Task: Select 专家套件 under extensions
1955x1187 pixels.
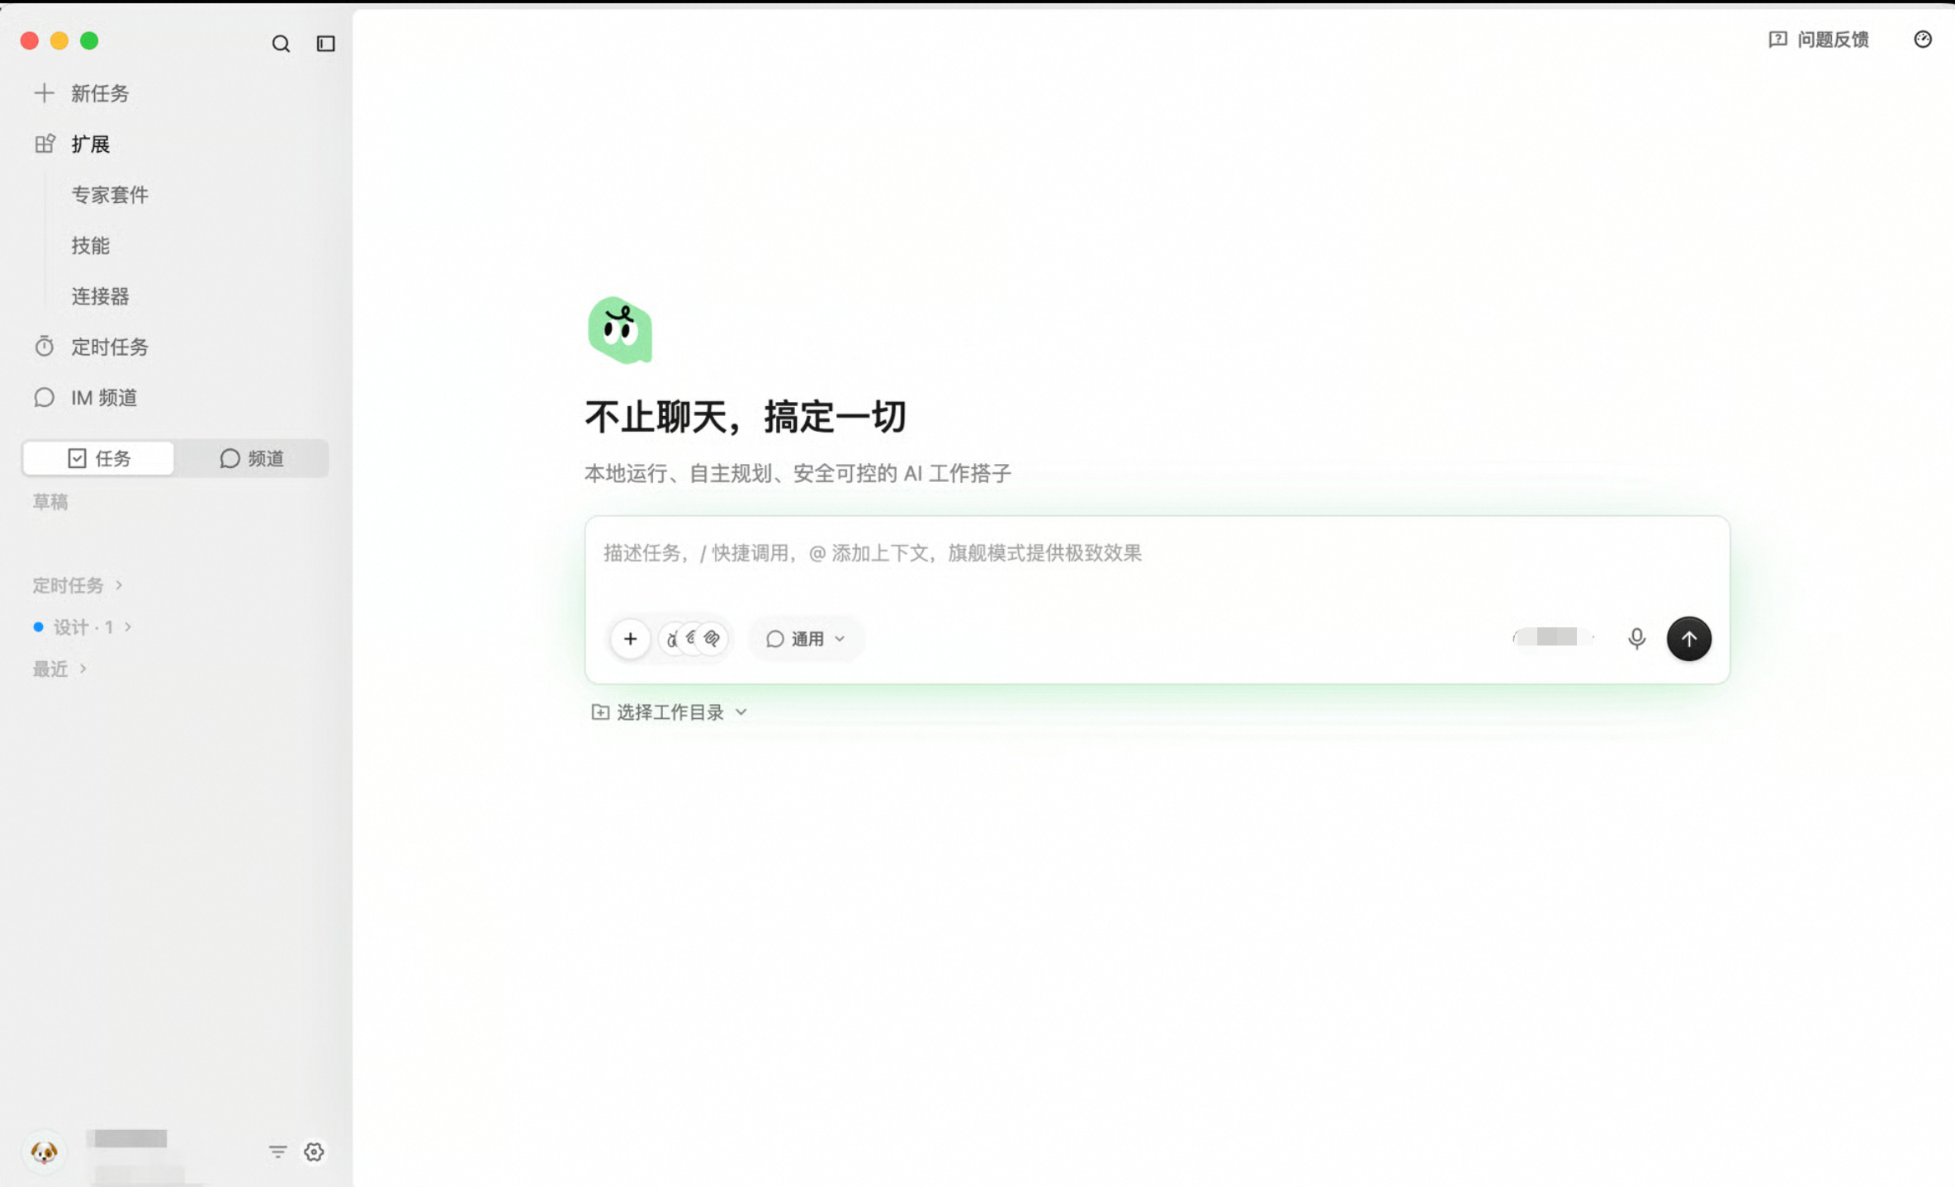Action: (x=110, y=195)
